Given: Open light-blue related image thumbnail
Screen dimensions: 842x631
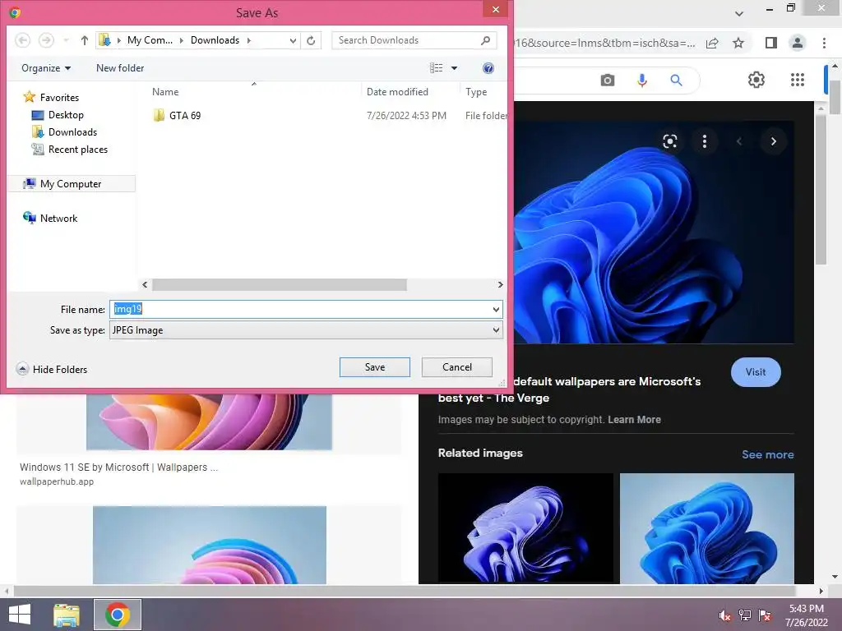Looking at the screenshot, I should coord(706,528).
